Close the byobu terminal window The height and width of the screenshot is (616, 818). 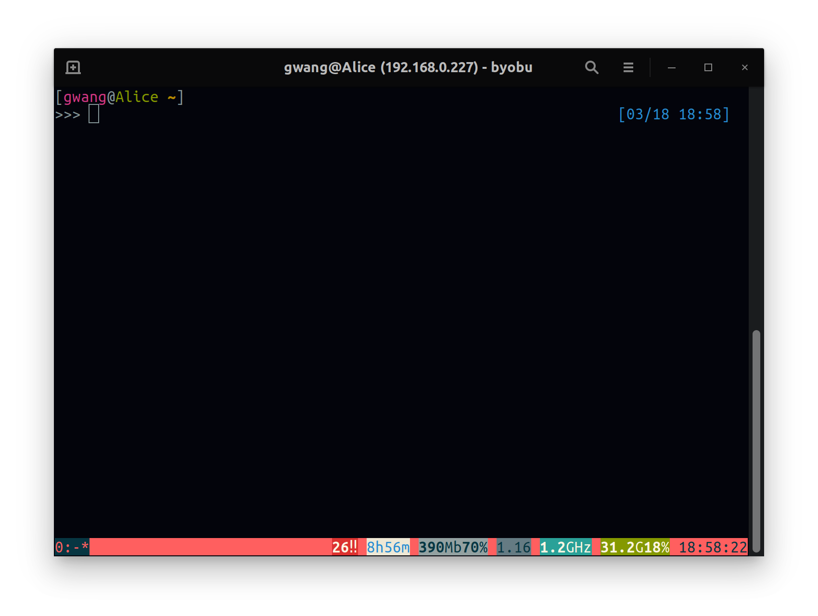[744, 67]
